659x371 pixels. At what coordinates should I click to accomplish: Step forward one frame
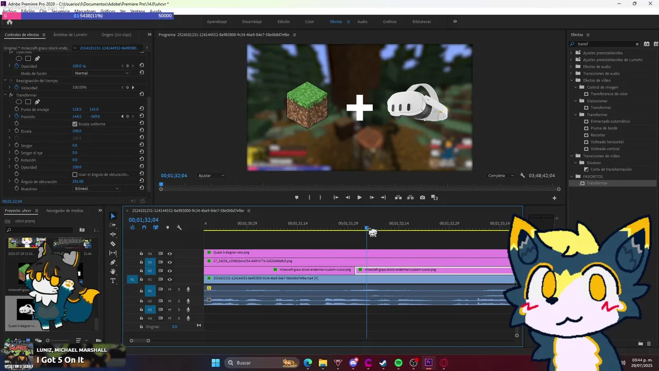point(372,197)
